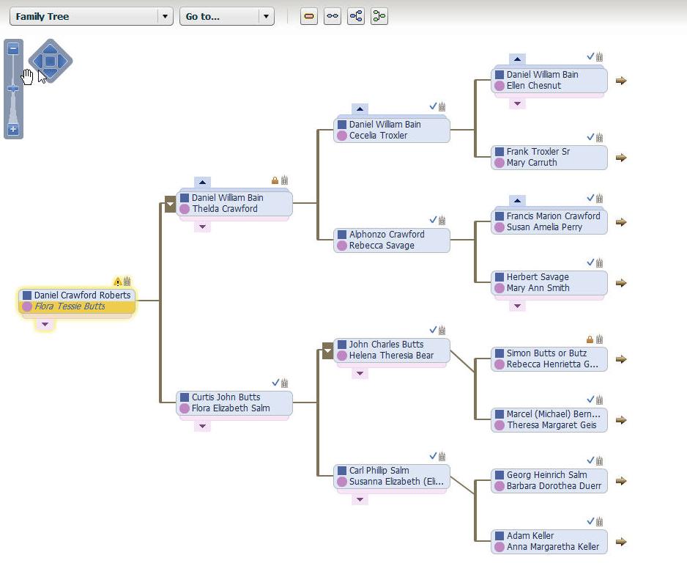
Task: Select Rebecca Savage in the tree
Action: coord(382,246)
